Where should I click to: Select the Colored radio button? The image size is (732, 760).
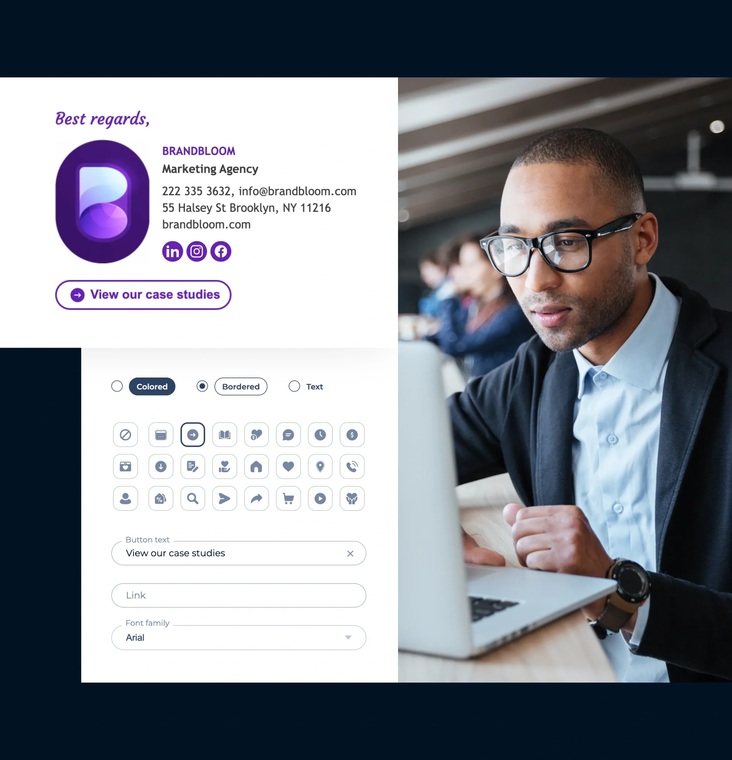[117, 386]
